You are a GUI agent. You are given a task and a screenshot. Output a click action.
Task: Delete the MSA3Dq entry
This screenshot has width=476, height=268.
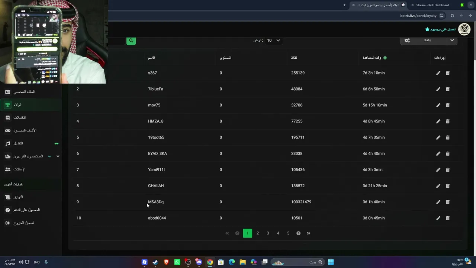pos(448,202)
